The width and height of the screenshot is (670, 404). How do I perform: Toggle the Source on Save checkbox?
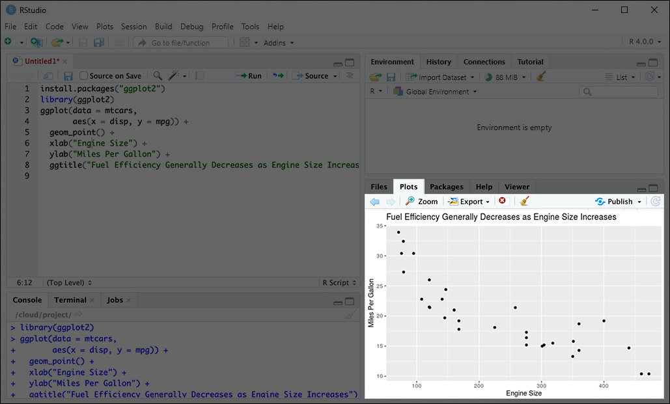(x=84, y=75)
